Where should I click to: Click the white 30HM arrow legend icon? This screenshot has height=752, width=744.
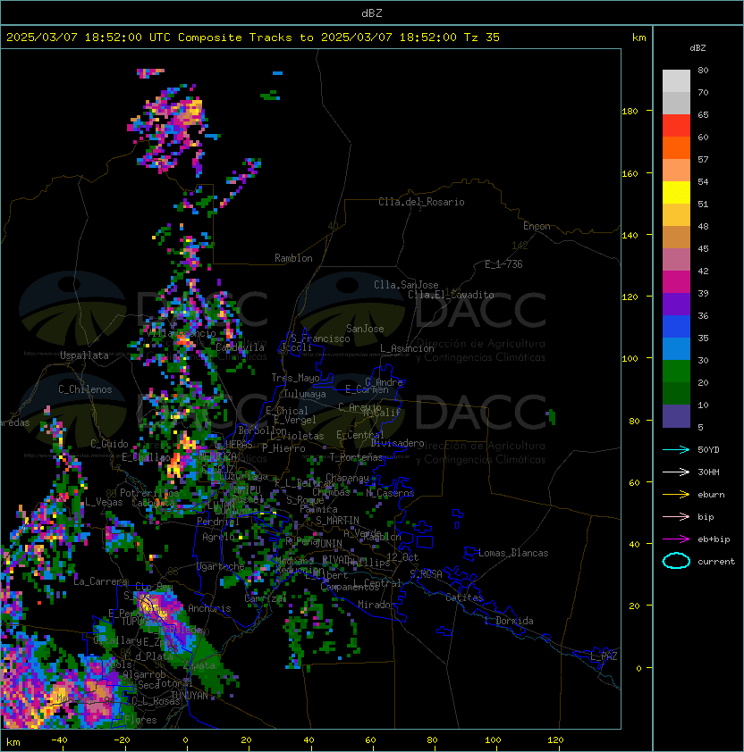click(x=676, y=472)
